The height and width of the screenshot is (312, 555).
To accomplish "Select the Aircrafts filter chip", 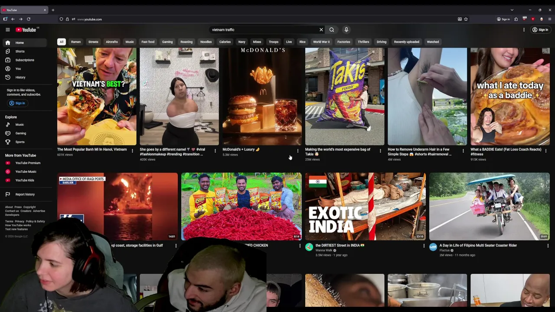I will pos(112,42).
